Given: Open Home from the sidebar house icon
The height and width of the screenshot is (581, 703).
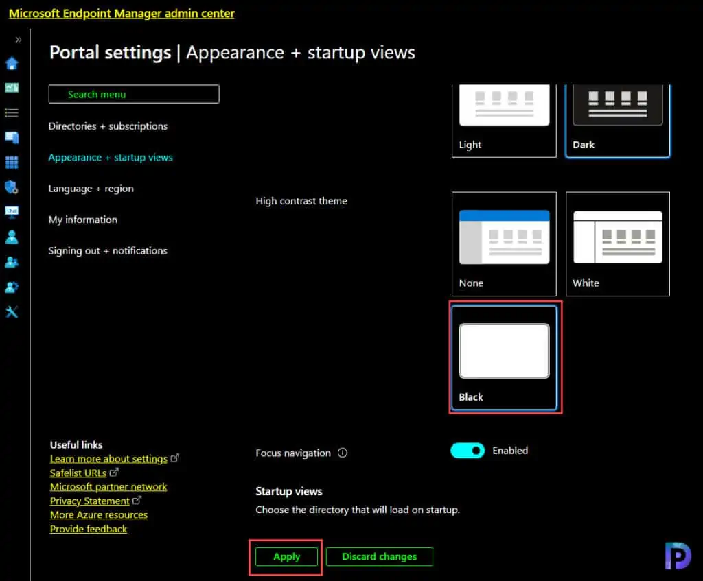Looking at the screenshot, I should click(x=12, y=63).
